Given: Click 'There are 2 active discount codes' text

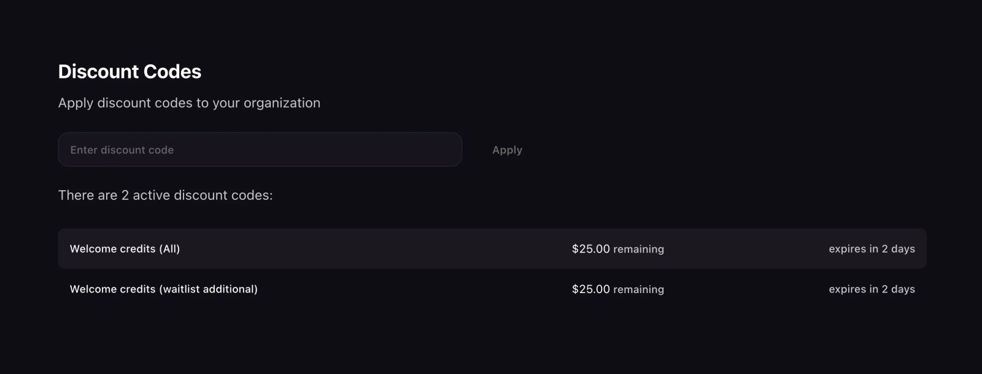Looking at the screenshot, I should pos(165,196).
